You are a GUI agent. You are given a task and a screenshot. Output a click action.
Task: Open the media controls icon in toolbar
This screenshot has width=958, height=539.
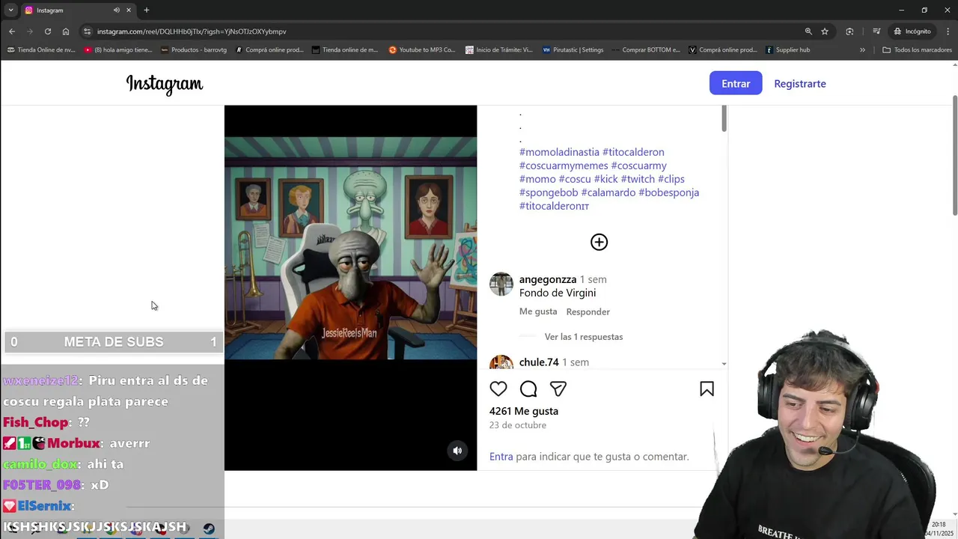point(876,31)
